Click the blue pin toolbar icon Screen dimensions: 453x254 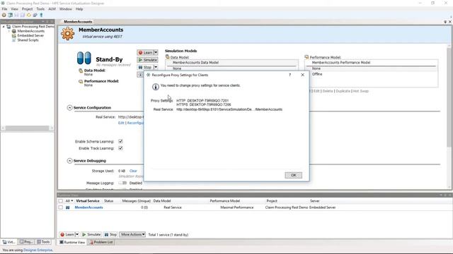click(41, 15)
